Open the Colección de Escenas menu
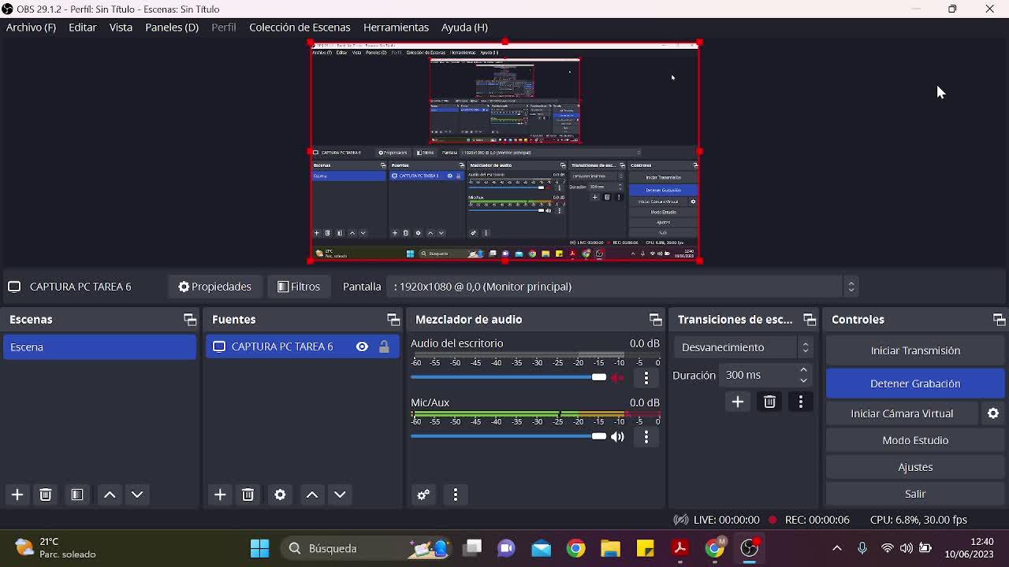 [x=300, y=27]
